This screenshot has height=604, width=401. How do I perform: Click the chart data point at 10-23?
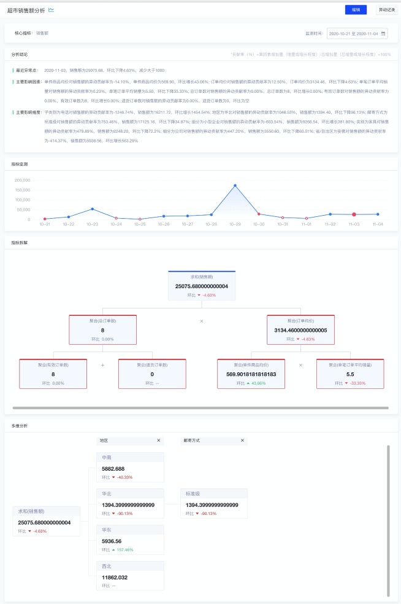93,209
